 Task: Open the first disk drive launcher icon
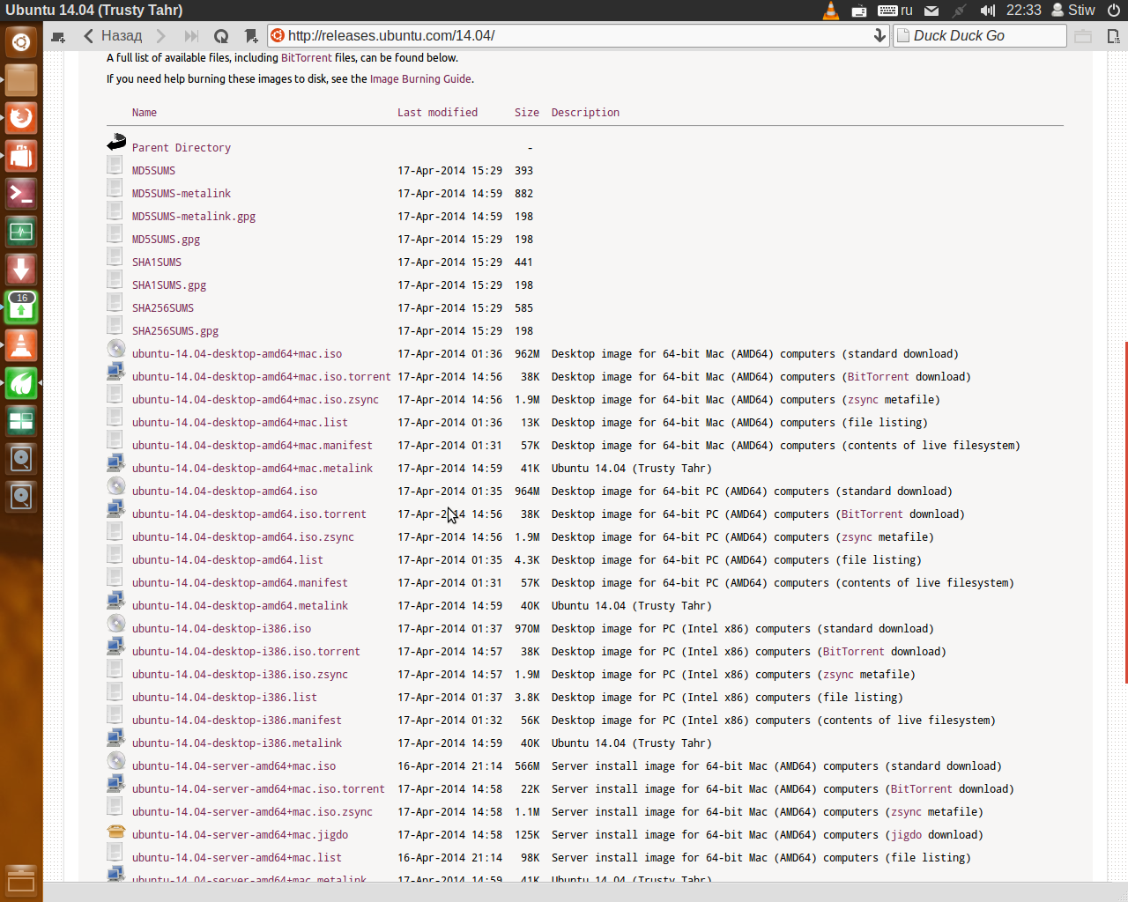pyautogui.click(x=21, y=459)
